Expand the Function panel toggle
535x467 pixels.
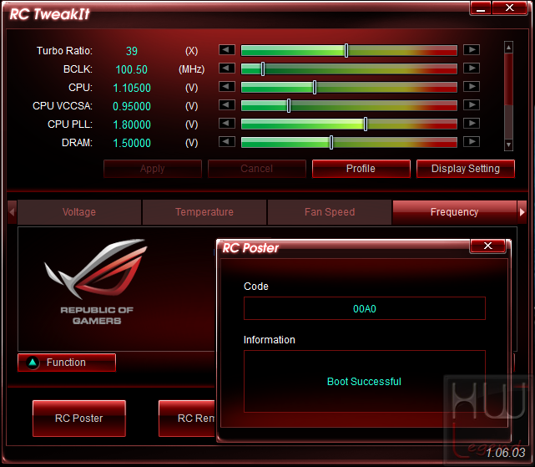click(x=67, y=363)
